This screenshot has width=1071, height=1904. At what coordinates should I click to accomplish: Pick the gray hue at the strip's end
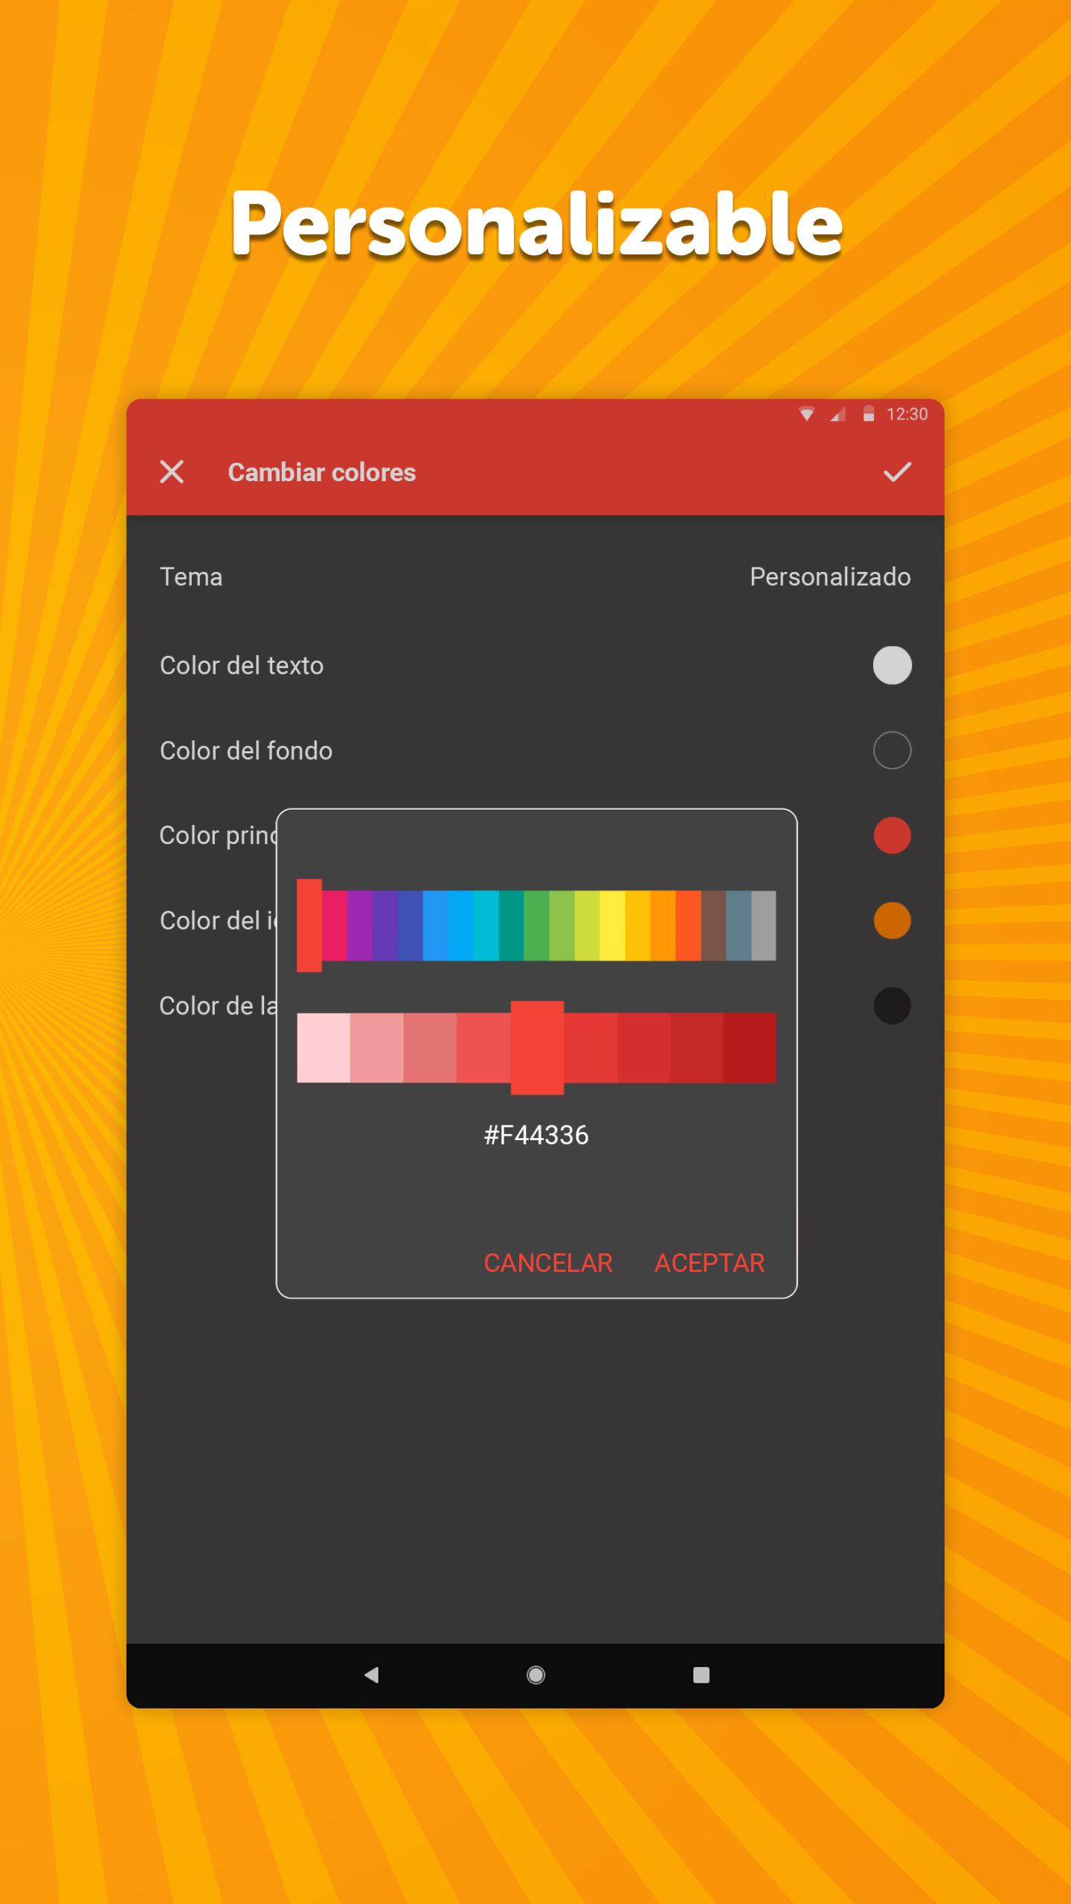pyautogui.click(x=764, y=925)
